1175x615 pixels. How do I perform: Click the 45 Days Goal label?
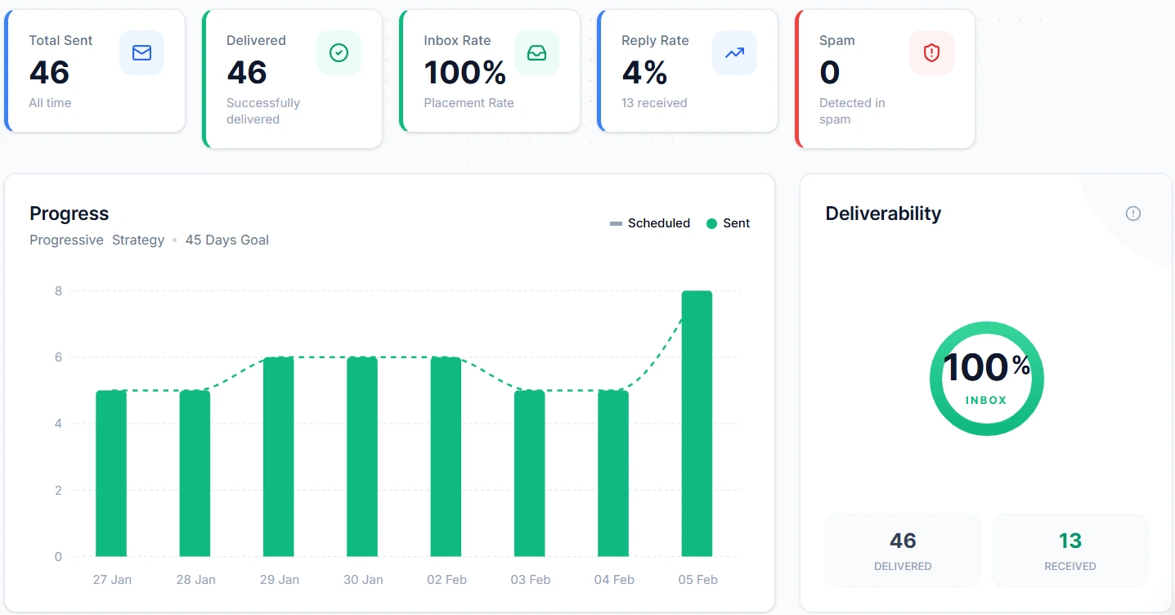click(226, 240)
